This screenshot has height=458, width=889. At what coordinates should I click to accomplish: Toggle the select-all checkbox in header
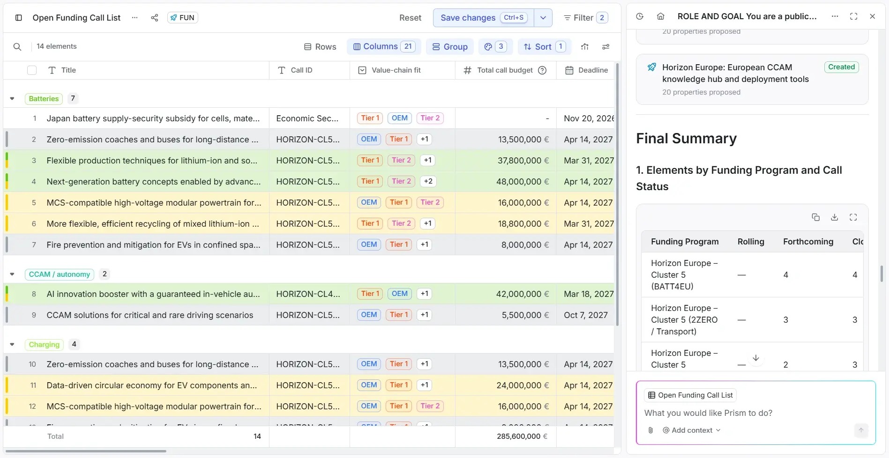[x=32, y=70]
